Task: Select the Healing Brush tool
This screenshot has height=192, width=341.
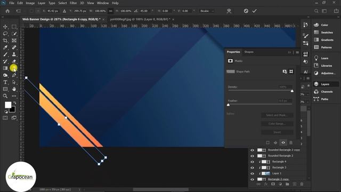Action: (14, 47)
